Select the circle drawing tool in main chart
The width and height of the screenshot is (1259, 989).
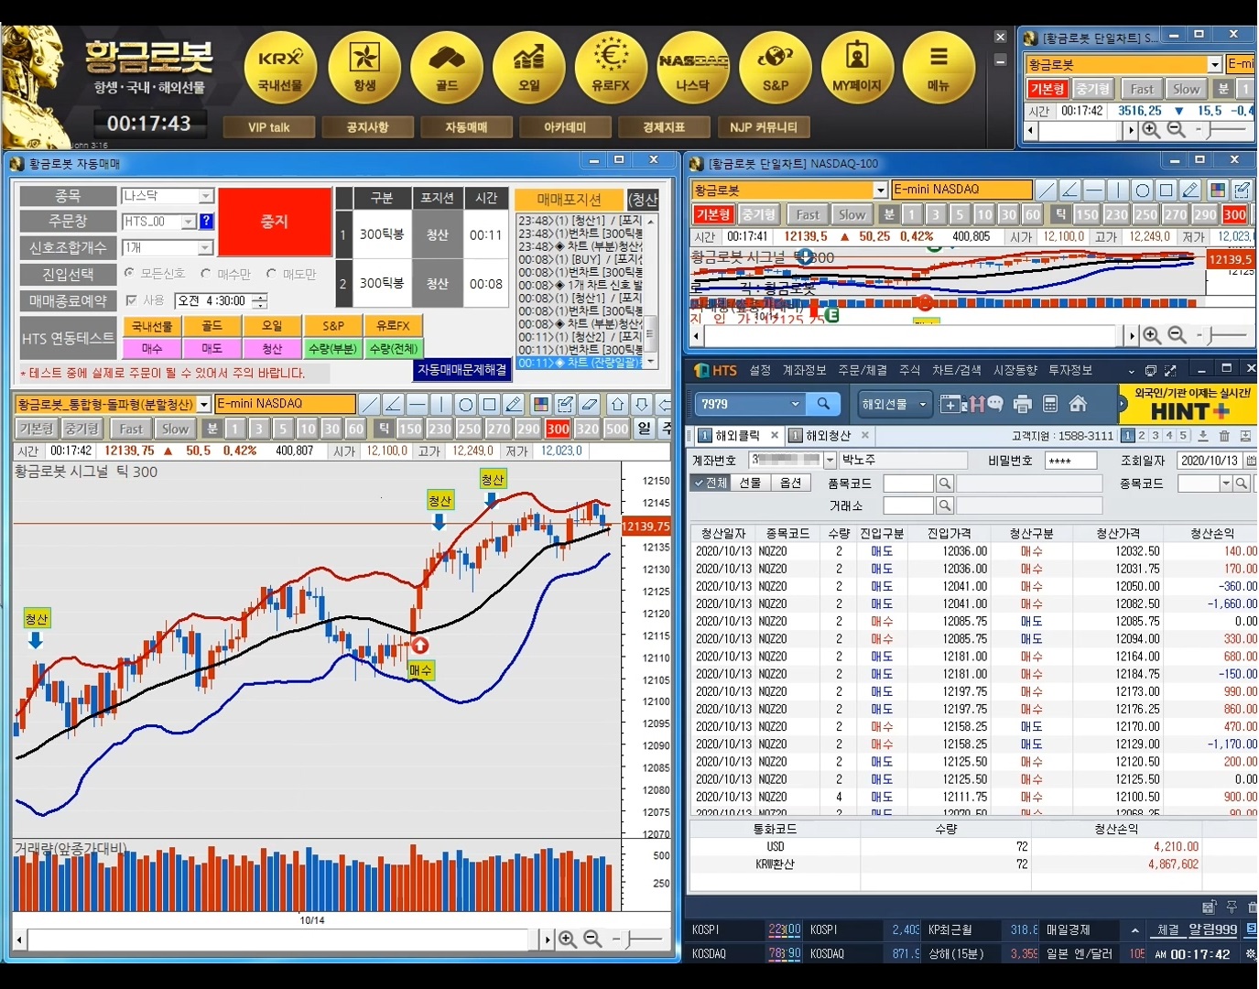pyautogui.click(x=465, y=404)
